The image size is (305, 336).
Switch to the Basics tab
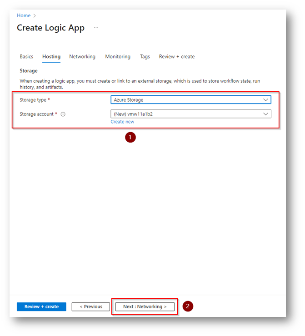coord(26,56)
